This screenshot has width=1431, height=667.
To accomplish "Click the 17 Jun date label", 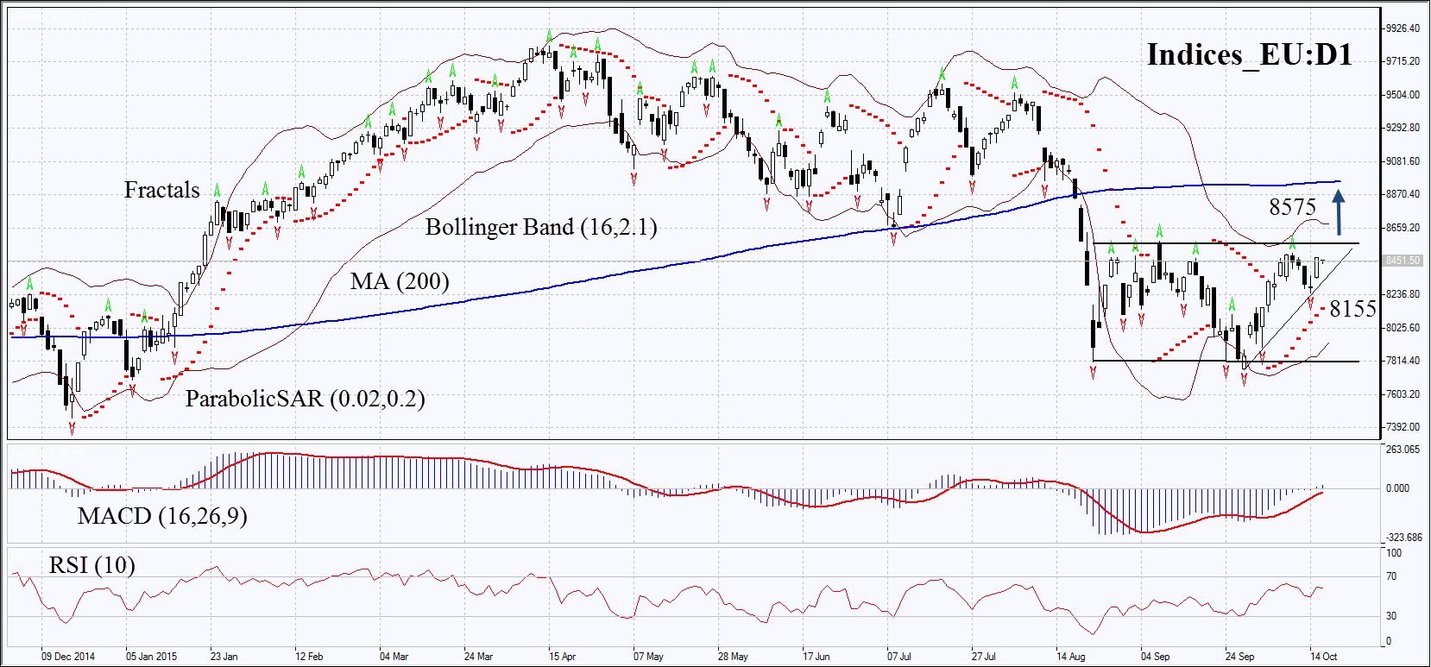I will pos(816,657).
